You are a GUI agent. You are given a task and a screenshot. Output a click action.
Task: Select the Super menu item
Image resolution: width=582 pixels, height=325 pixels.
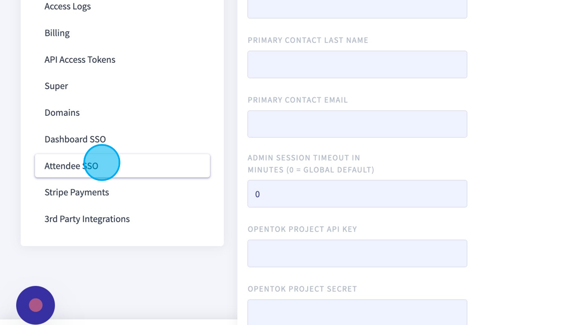point(56,86)
